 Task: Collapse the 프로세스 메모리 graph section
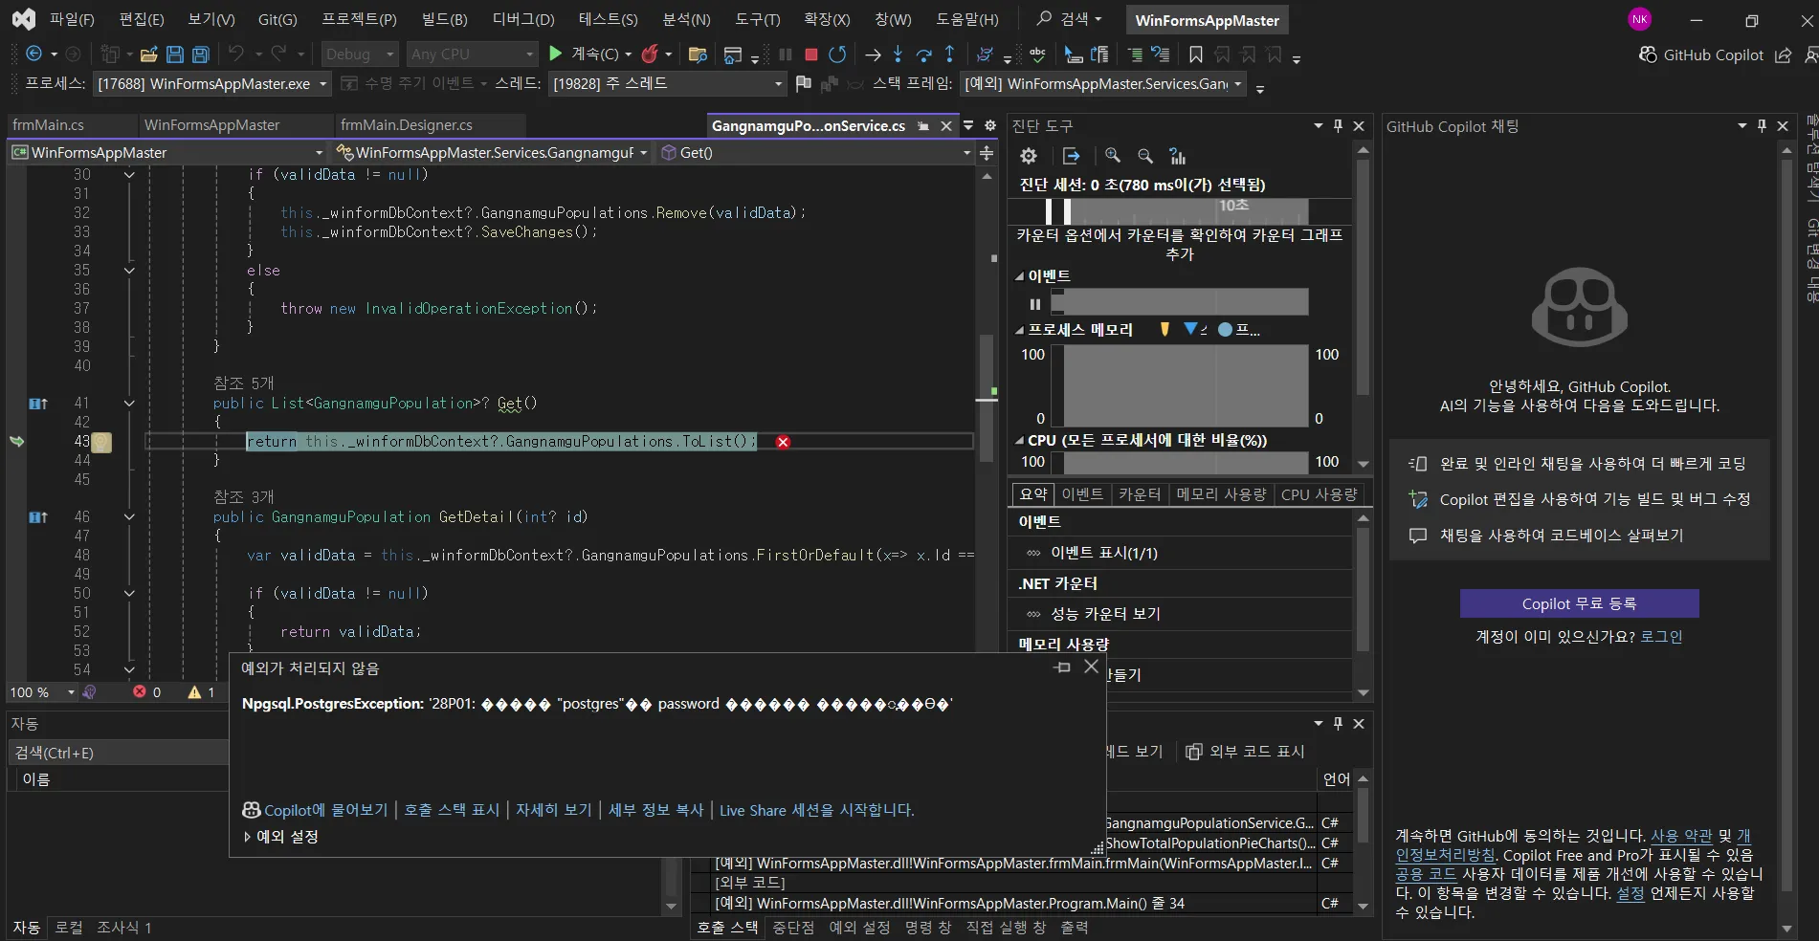(1020, 330)
